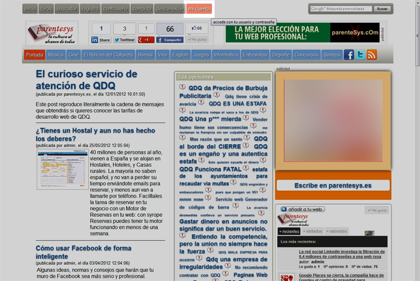Select the Cine category tab
This screenshot has width=420, height=281.
tap(73, 55)
